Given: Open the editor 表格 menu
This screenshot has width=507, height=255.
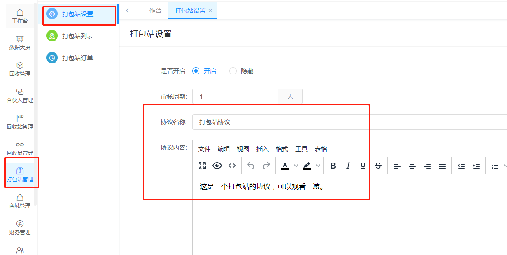Looking at the screenshot, I should coord(321,149).
